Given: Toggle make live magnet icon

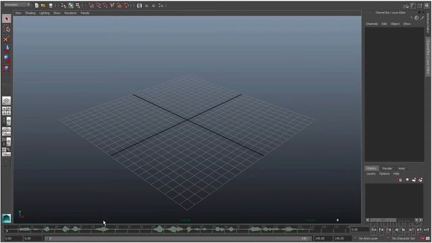Looking at the screenshot, I should click(126, 5).
